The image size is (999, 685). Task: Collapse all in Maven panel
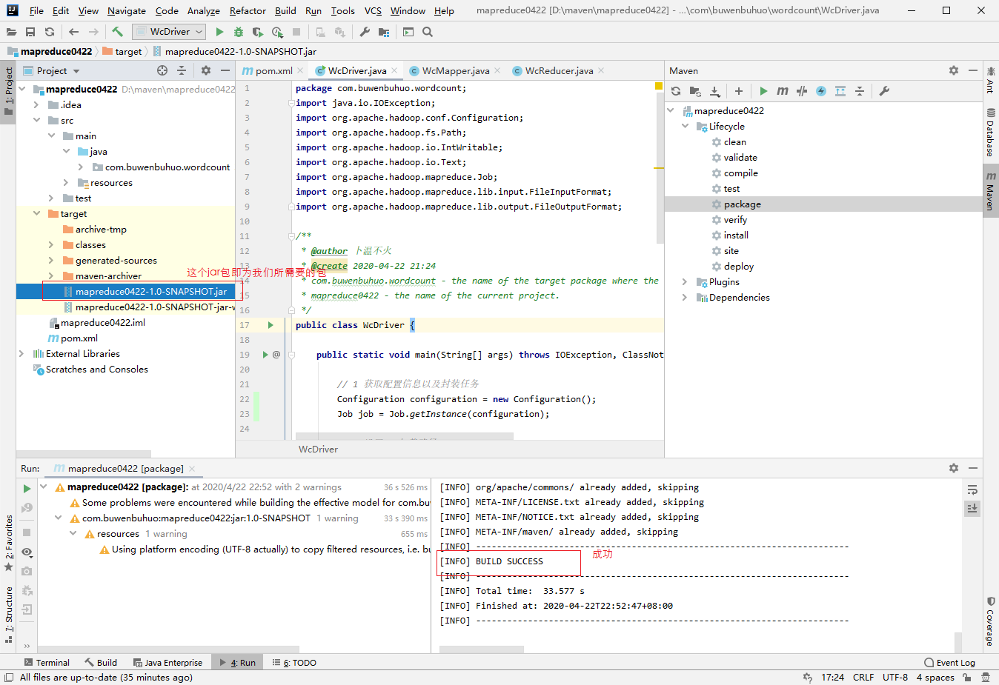pyautogui.click(x=860, y=91)
